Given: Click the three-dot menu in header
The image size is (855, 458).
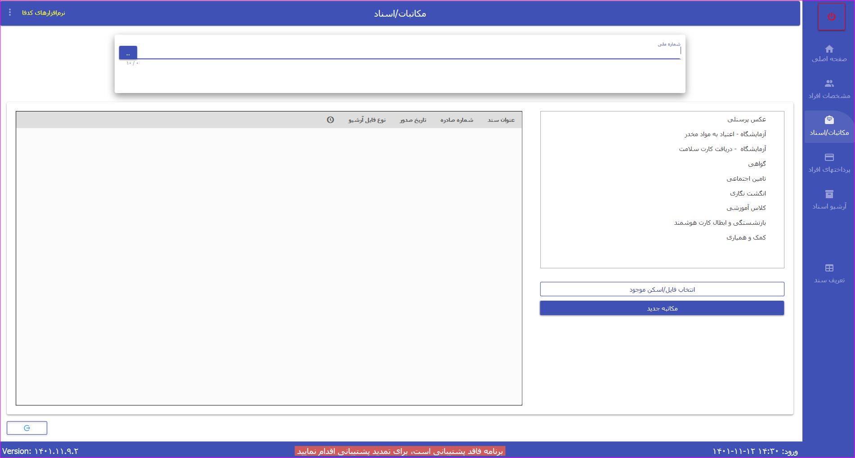Looking at the screenshot, I should pyautogui.click(x=10, y=13).
